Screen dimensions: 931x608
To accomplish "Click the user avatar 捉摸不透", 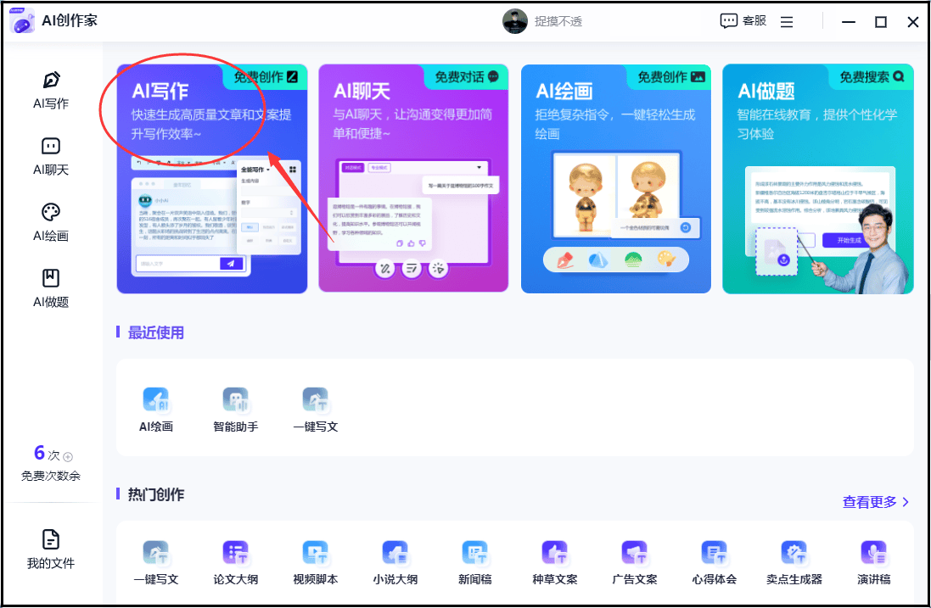I will point(515,21).
